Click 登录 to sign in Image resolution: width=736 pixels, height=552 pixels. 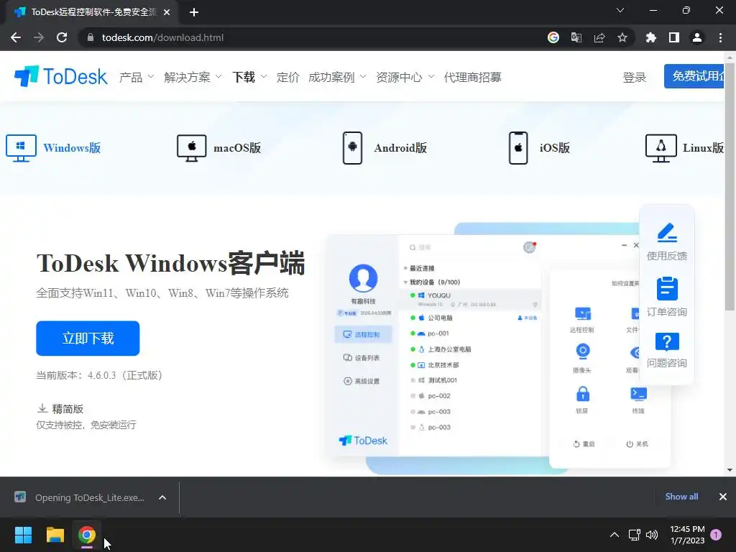pyautogui.click(x=635, y=77)
